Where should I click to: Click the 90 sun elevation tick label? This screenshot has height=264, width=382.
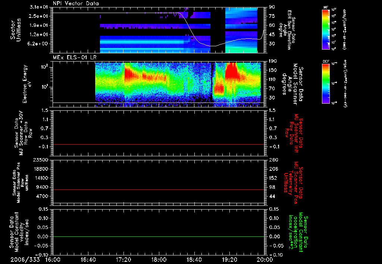272,7
